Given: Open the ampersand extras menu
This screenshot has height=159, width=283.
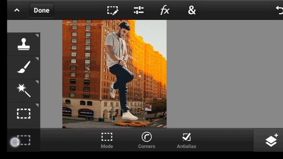Looking at the screenshot, I should click(x=191, y=10).
